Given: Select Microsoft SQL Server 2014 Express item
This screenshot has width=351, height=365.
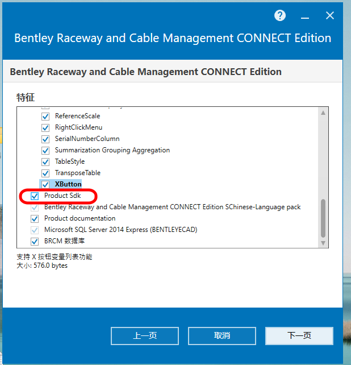Looking at the screenshot, I should (120, 230).
